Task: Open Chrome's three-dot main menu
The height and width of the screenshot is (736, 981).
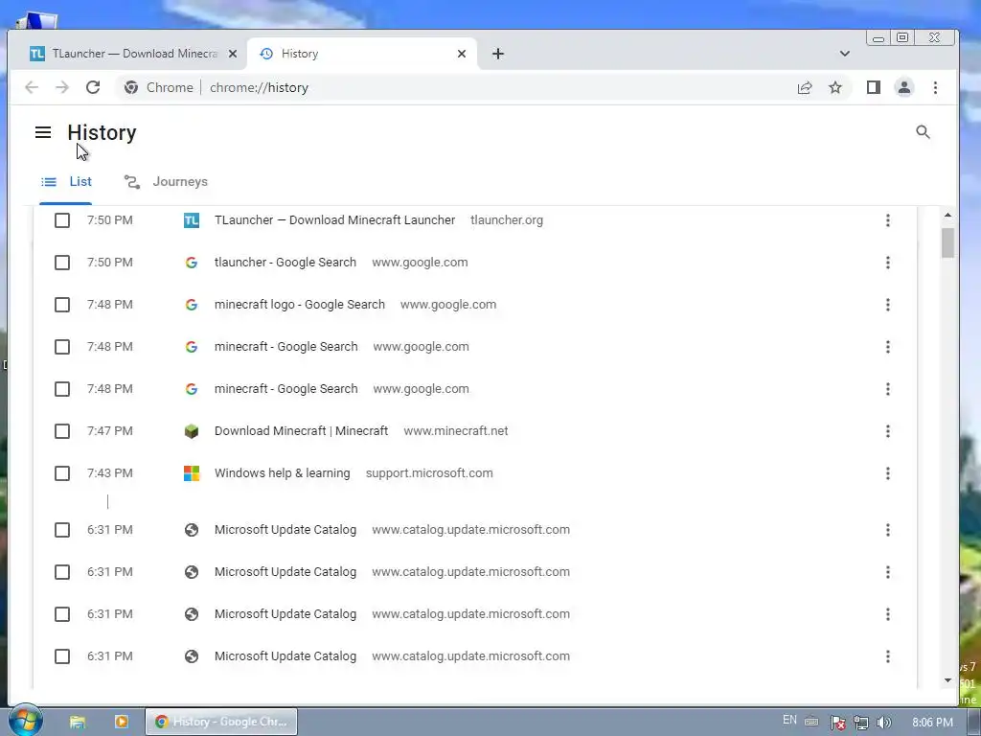Action: pyautogui.click(x=935, y=87)
